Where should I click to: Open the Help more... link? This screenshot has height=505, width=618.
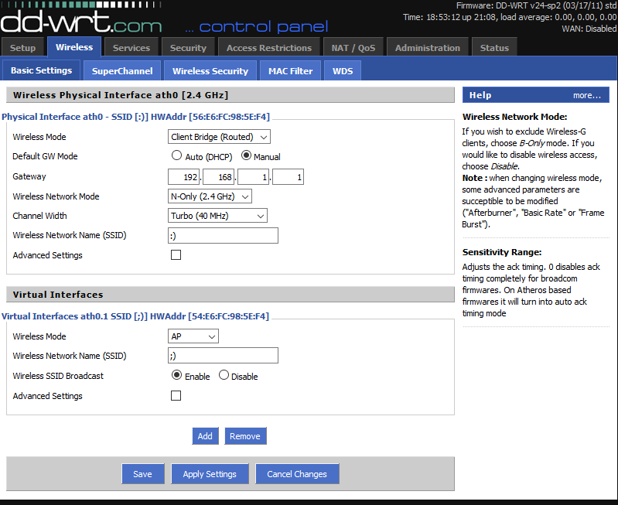coord(587,95)
